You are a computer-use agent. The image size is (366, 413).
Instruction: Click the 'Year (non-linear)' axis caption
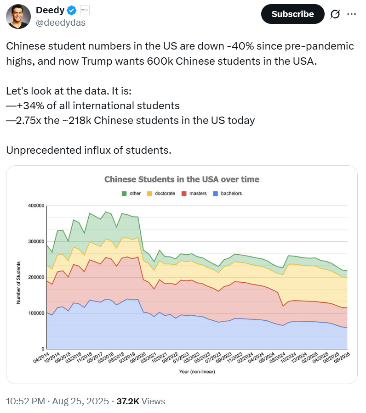197,372
